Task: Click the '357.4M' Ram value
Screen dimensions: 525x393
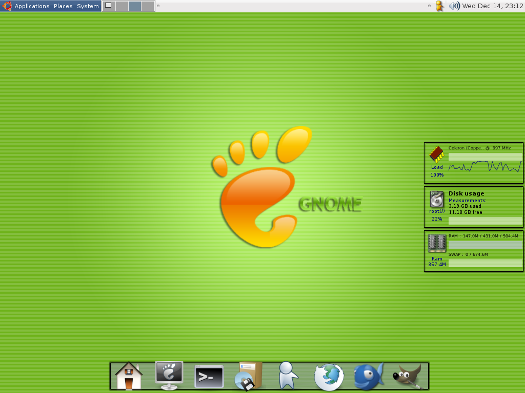Action: (x=437, y=265)
